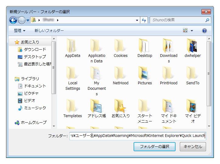Image resolution: width=220 pixels, height=164 pixels.
Task: Expand the view options dropdown arrow
Action: pos(192,31)
